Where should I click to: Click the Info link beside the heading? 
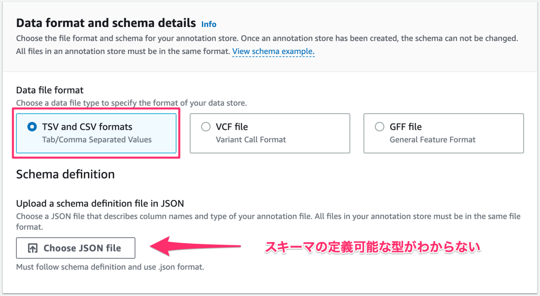[x=208, y=24]
